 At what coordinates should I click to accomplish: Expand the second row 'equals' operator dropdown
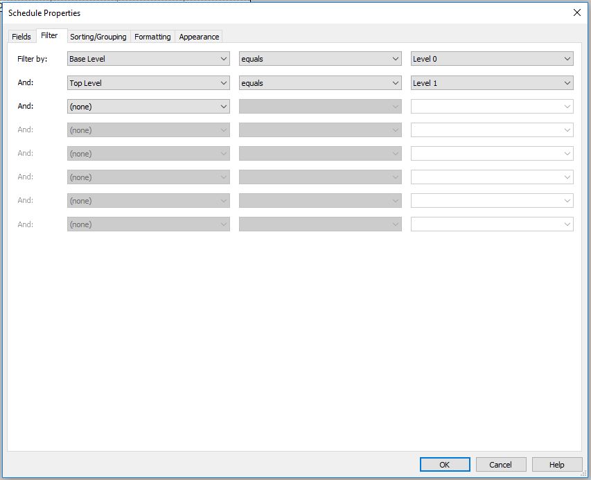pyautogui.click(x=319, y=82)
